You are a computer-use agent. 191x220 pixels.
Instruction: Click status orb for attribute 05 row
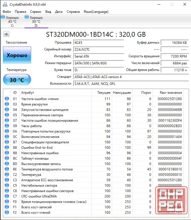point(7,115)
